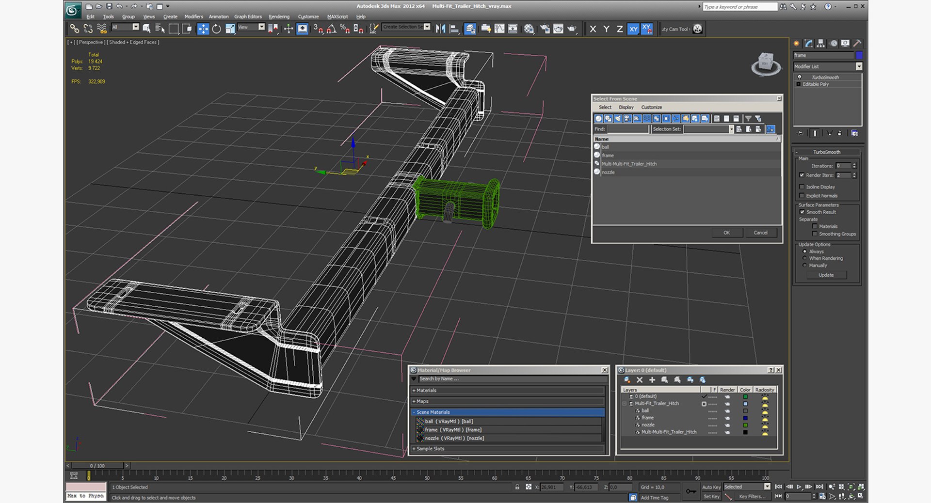931x503 pixels.
Task: Click the Bind to Space Warp icon
Action: coord(101,29)
